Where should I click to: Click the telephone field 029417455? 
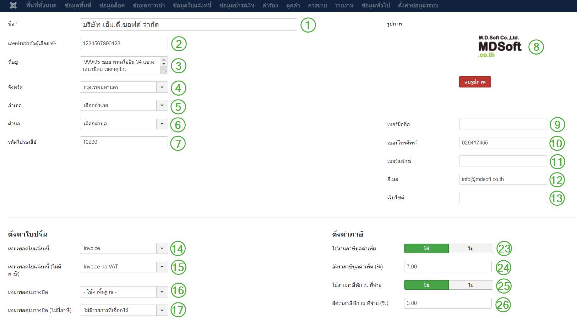503,143
